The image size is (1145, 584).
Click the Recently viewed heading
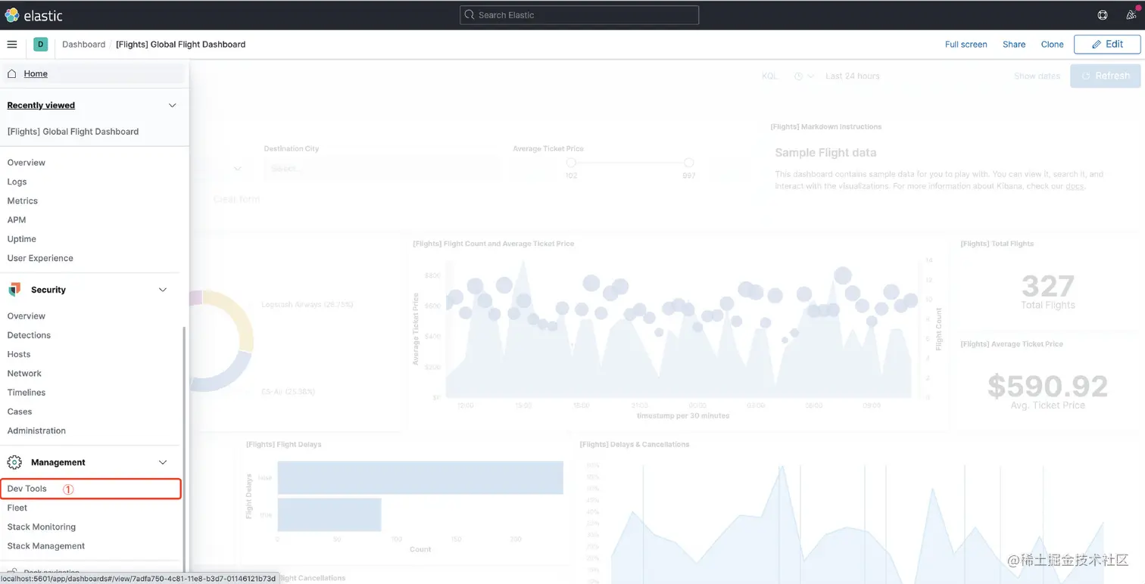coord(41,105)
